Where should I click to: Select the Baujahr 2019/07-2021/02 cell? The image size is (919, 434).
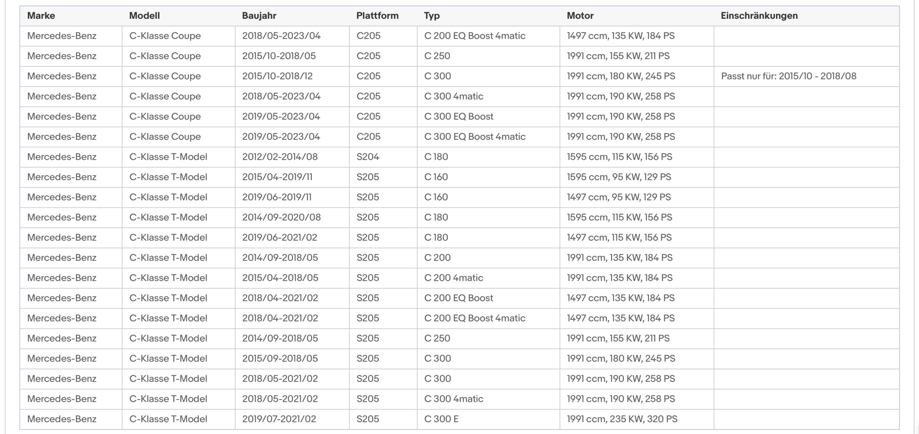coord(292,419)
